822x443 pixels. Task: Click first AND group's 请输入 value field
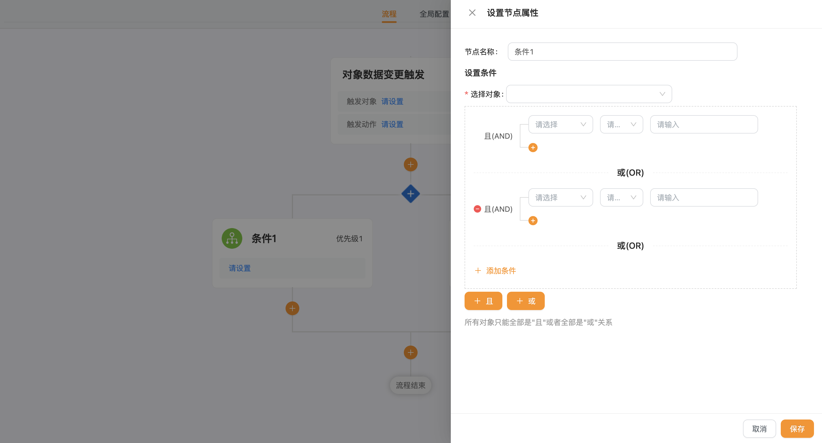pos(704,124)
